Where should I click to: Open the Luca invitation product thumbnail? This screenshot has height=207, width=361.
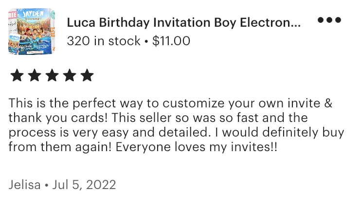(32, 31)
